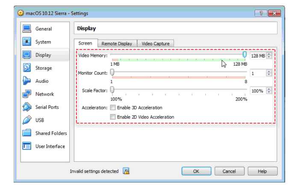The width and height of the screenshot is (298, 194).
Task: Switch to the Remote Display tab
Action: [x=117, y=44]
